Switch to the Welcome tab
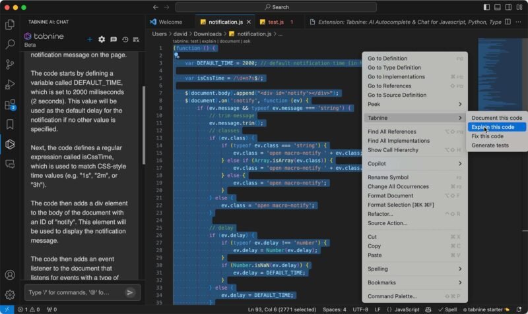This screenshot has width=528, height=314. [x=170, y=22]
